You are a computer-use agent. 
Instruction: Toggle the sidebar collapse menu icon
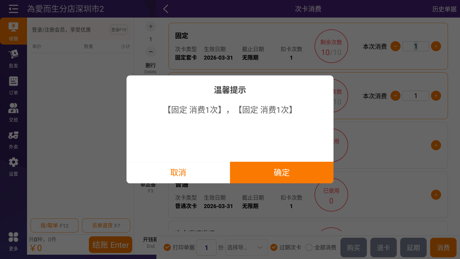coord(13,9)
